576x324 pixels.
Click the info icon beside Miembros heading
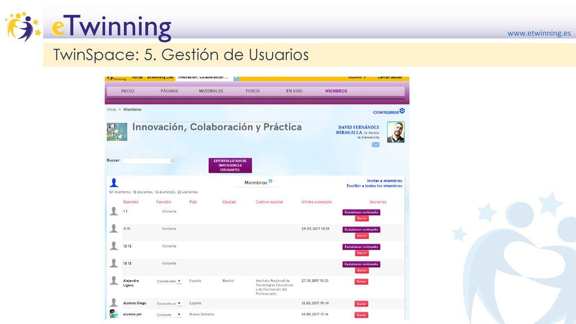point(271,181)
